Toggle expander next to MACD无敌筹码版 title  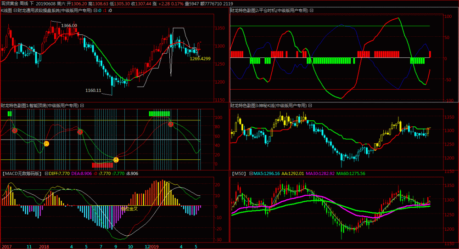(46, 173)
